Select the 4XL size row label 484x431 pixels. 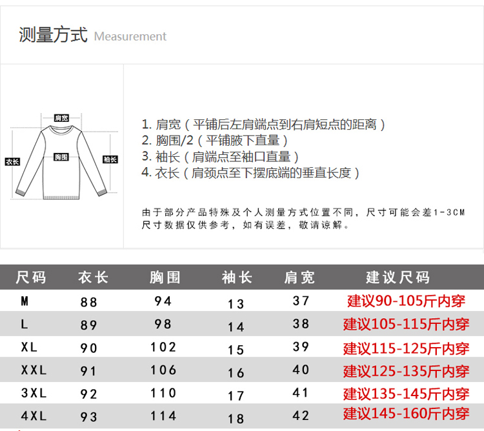(x=34, y=416)
